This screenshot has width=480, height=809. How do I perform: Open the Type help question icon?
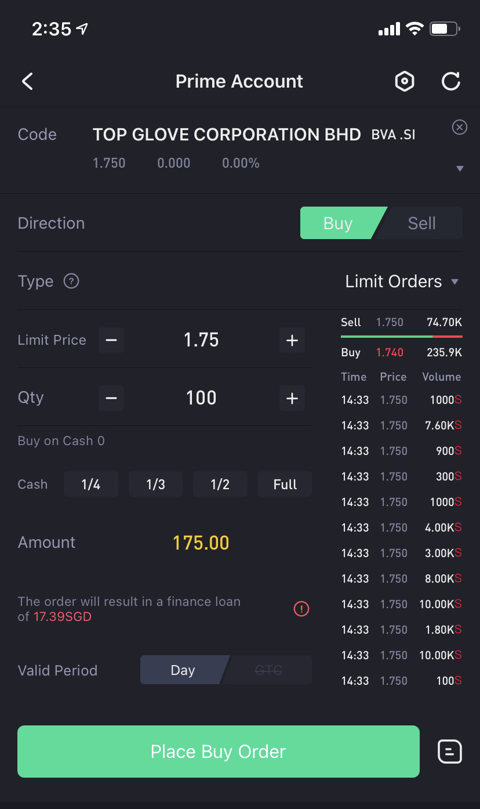pyautogui.click(x=71, y=281)
